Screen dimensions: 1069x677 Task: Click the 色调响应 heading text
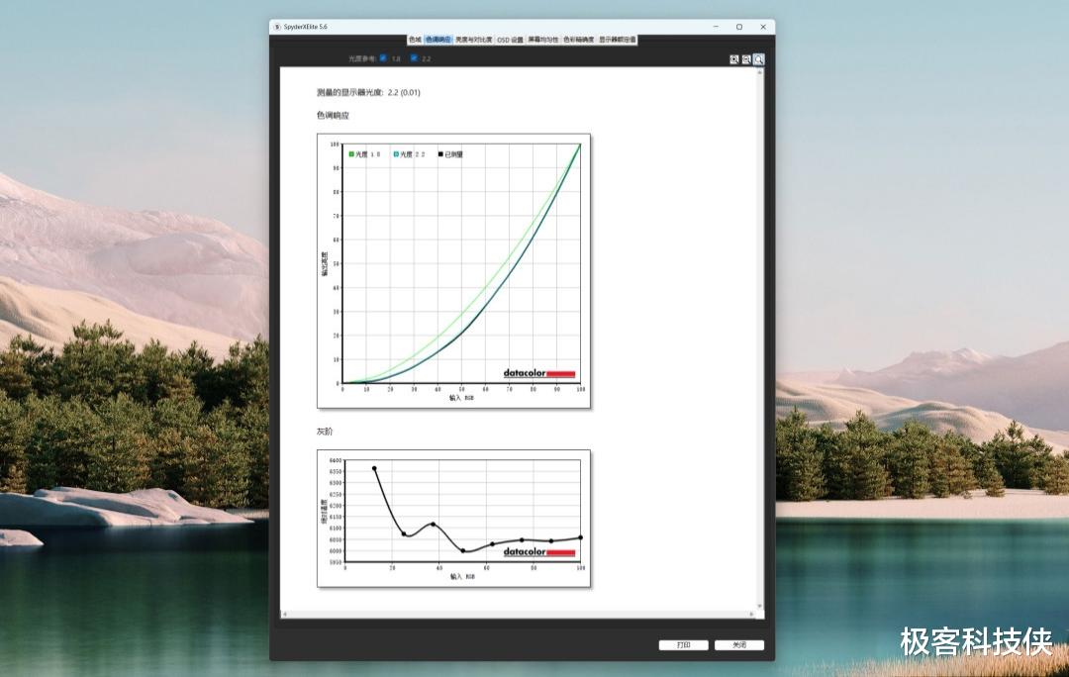(x=333, y=115)
